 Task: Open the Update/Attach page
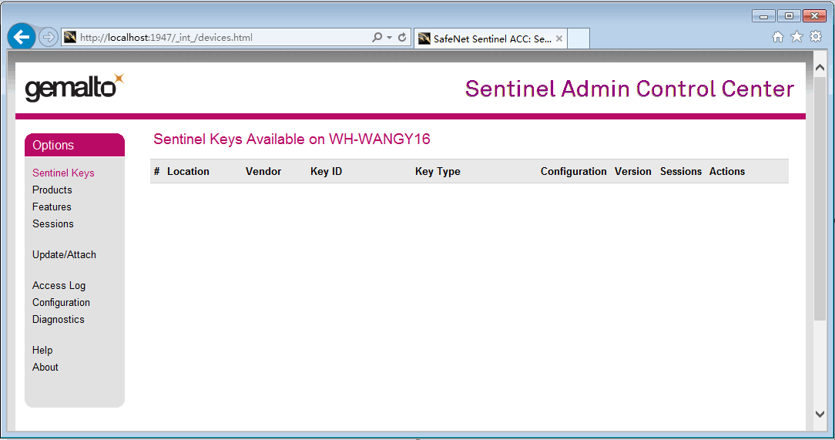coord(64,254)
